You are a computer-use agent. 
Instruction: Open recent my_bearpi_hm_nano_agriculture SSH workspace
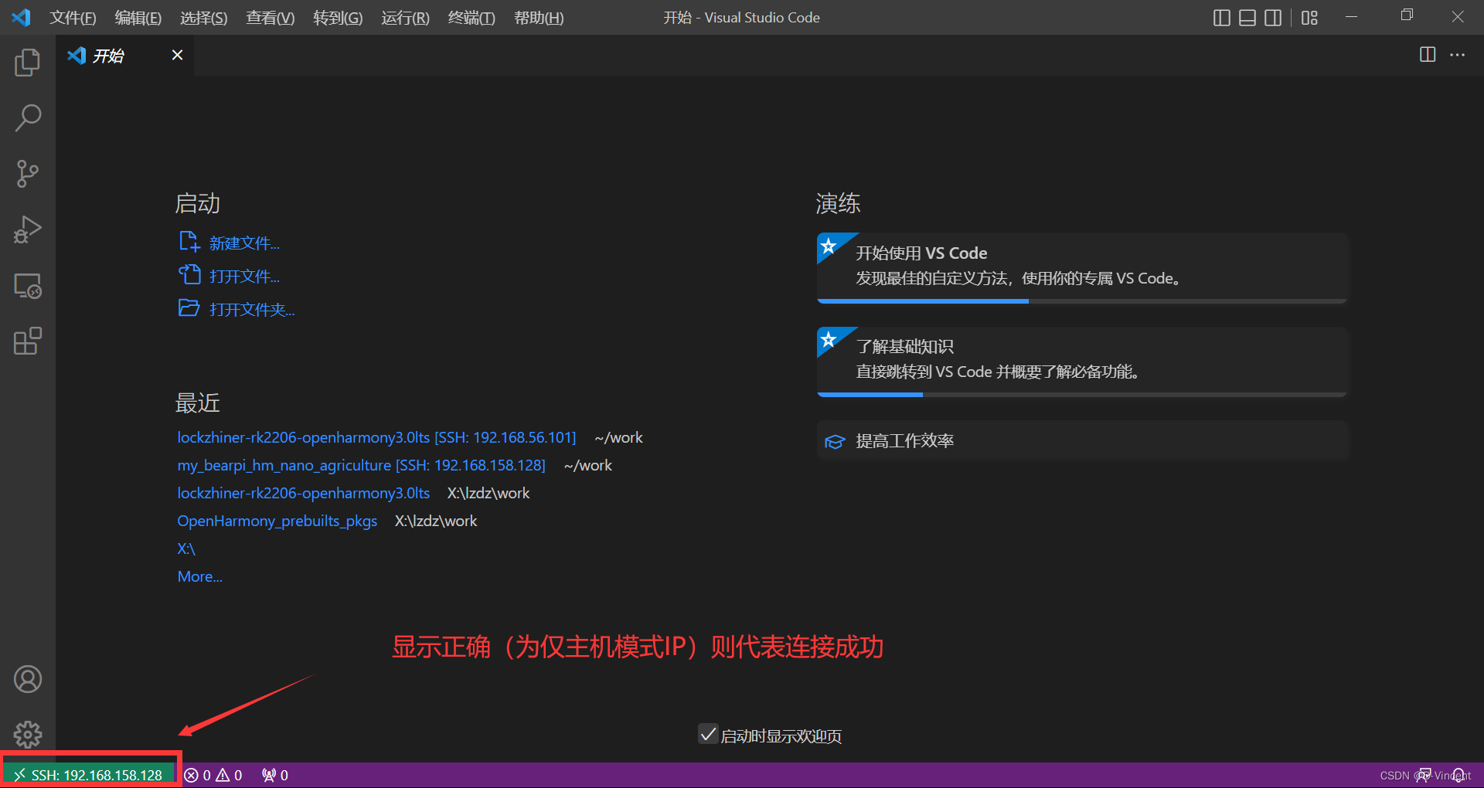point(361,465)
